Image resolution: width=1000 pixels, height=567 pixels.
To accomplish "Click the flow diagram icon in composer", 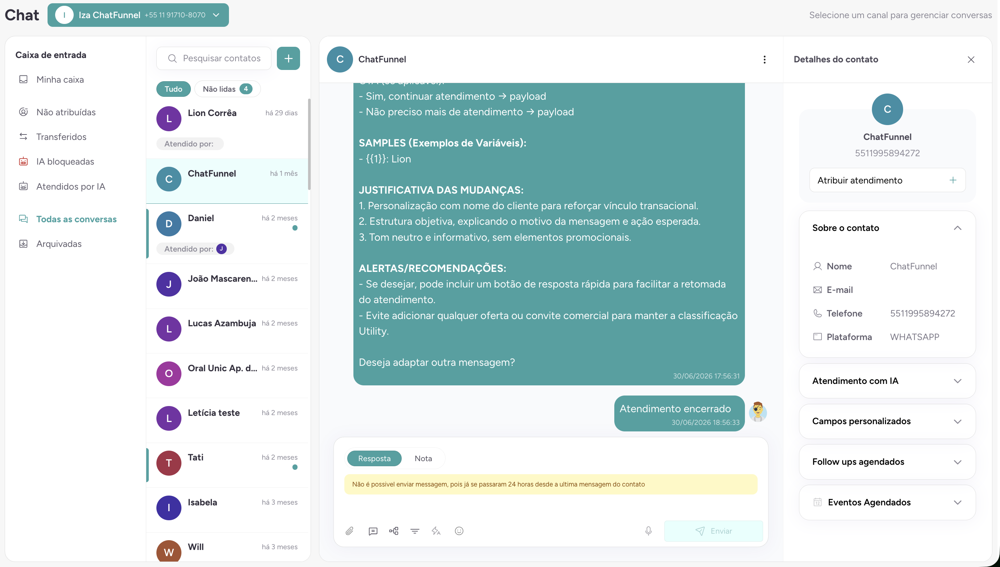I will click(x=394, y=531).
